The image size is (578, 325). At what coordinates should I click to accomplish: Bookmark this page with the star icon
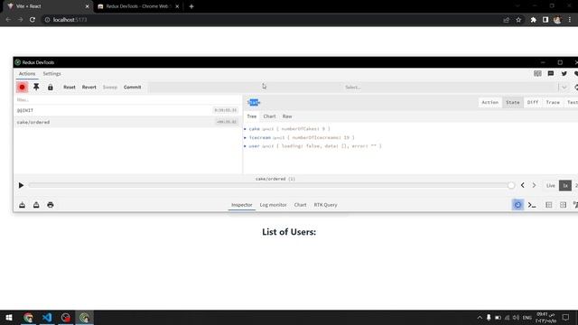[518, 20]
